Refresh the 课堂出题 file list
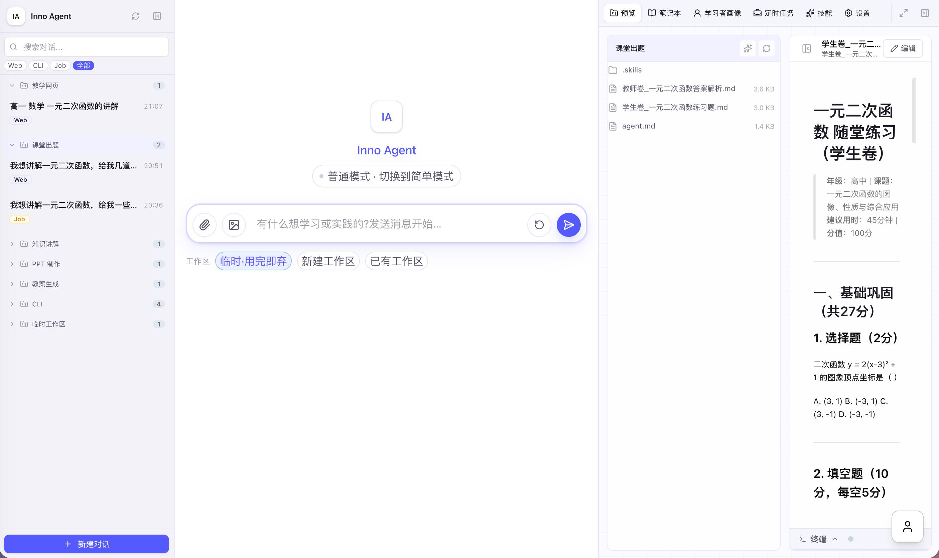The height and width of the screenshot is (558, 939). click(x=766, y=48)
